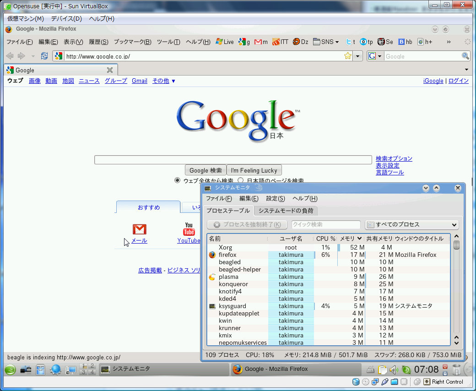
Task: Open the Live bookmark in toolbar
Action: 225,42
